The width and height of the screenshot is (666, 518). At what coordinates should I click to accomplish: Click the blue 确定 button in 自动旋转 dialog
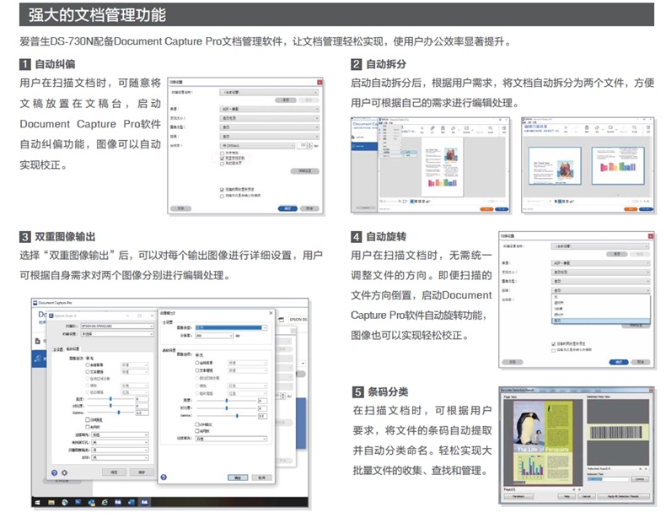[x=619, y=362]
